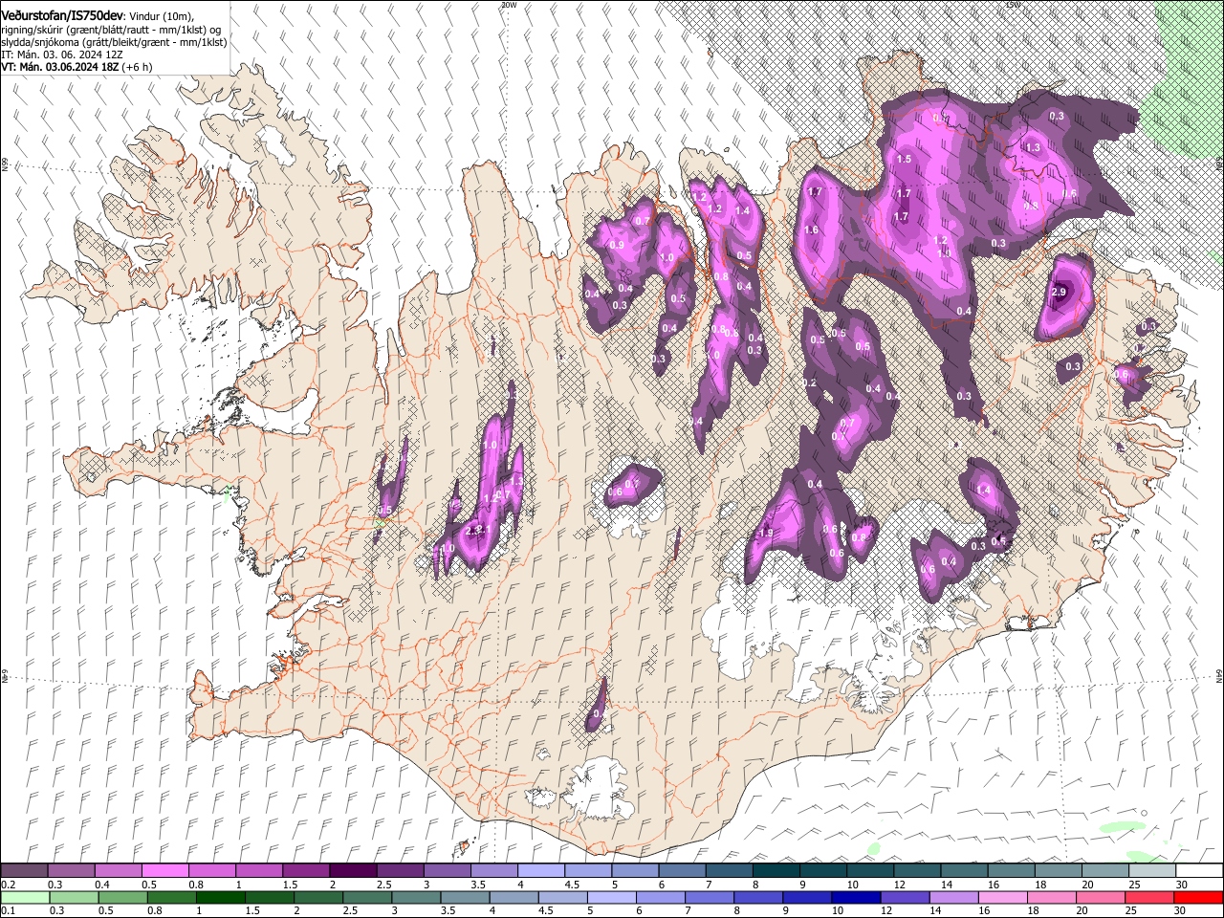Pick the upper legend swatch starting at 2
The width and height of the screenshot is (1224, 918).
coord(353,870)
